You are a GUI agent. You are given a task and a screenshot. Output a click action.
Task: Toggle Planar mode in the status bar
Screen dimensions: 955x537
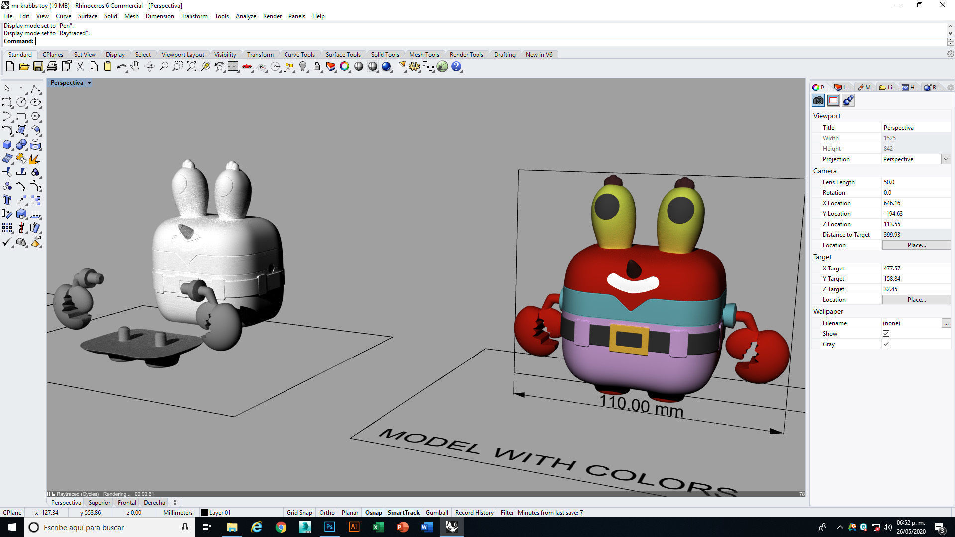click(350, 513)
